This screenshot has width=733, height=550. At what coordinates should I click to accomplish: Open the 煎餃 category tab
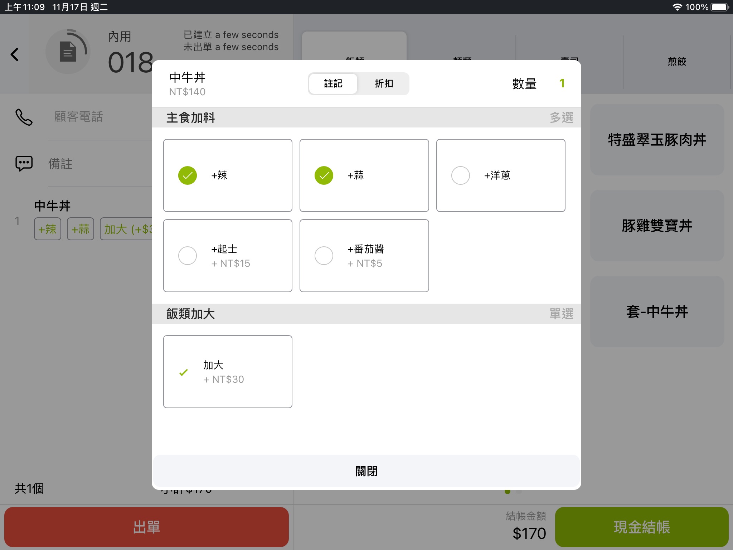click(677, 62)
